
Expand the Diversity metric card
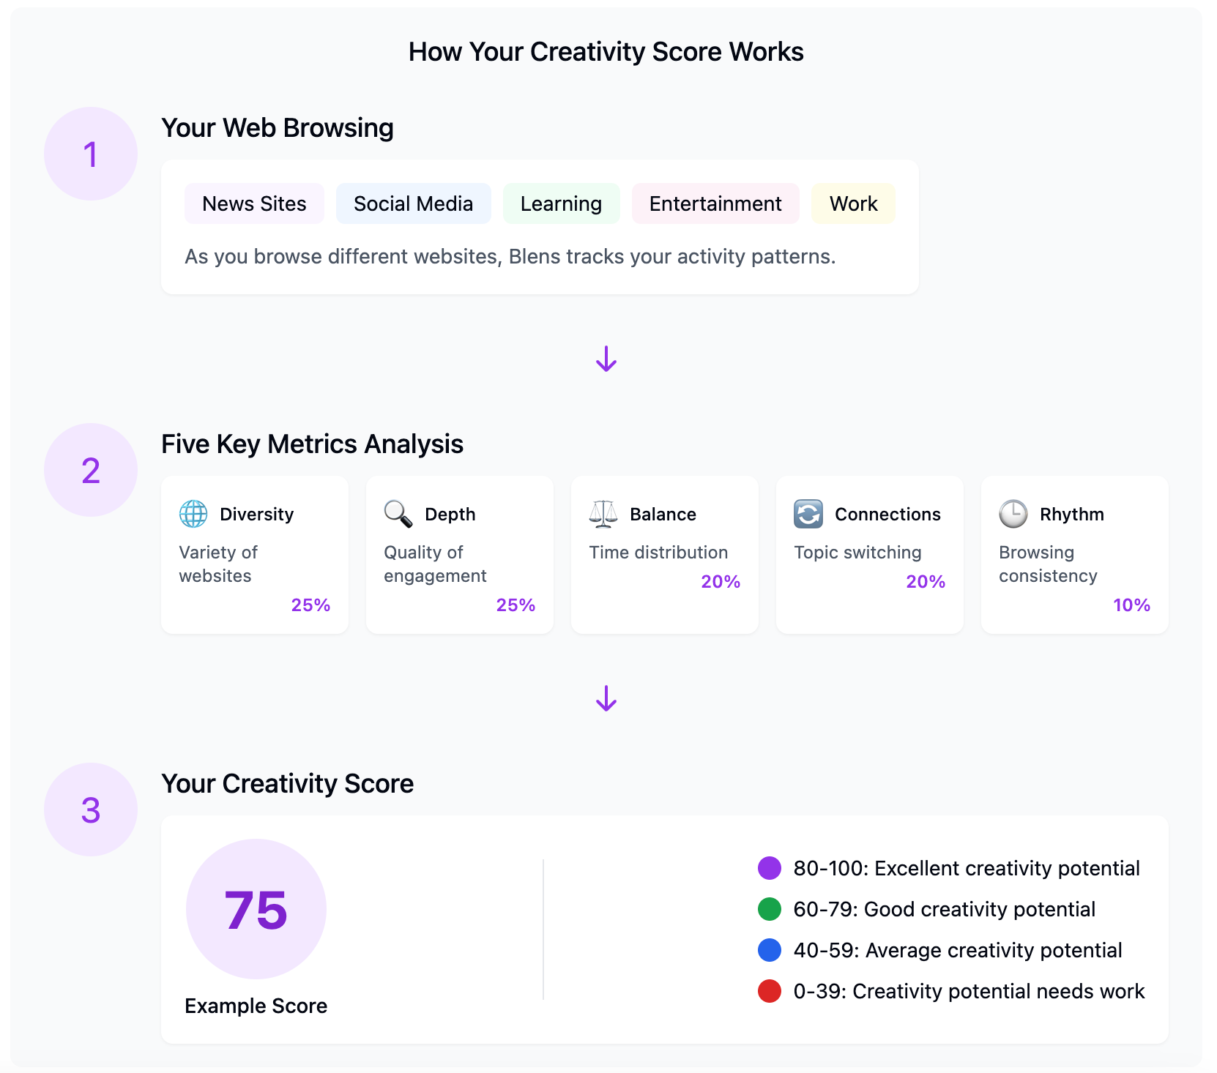click(254, 555)
